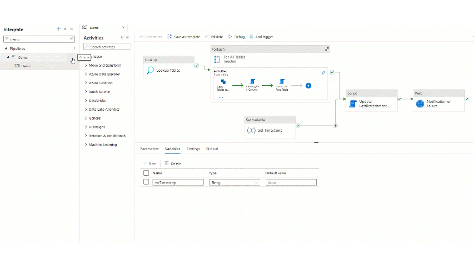The image size is (474, 267).
Task: Click the Web activity globe icon
Action: [420, 103]
